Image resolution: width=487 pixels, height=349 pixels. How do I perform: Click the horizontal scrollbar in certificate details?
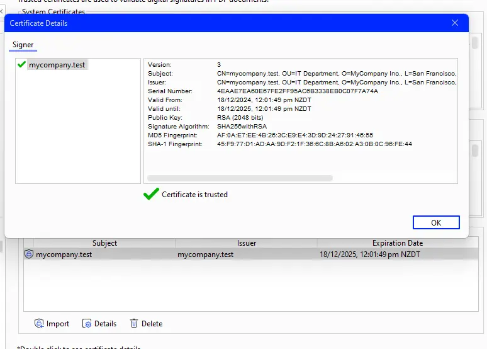point(240,178)
